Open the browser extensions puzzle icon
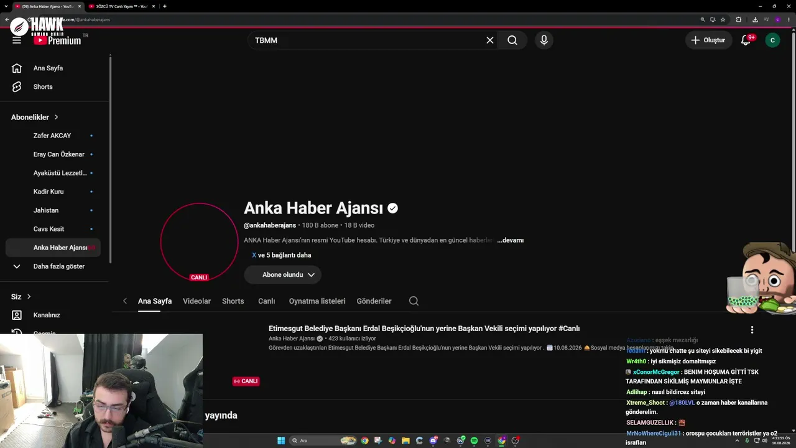Image resolution: width=796 pixels, height=448 pixels. (738, 19)
